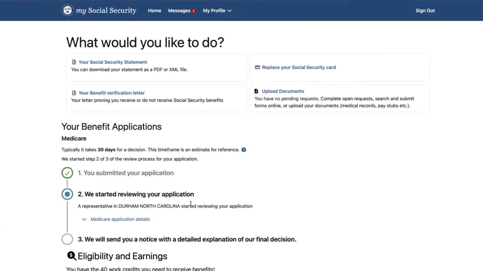This screenshot has height=271, width=483.
Task: Click the letter proving benefits description text
Action: (147, 100)
